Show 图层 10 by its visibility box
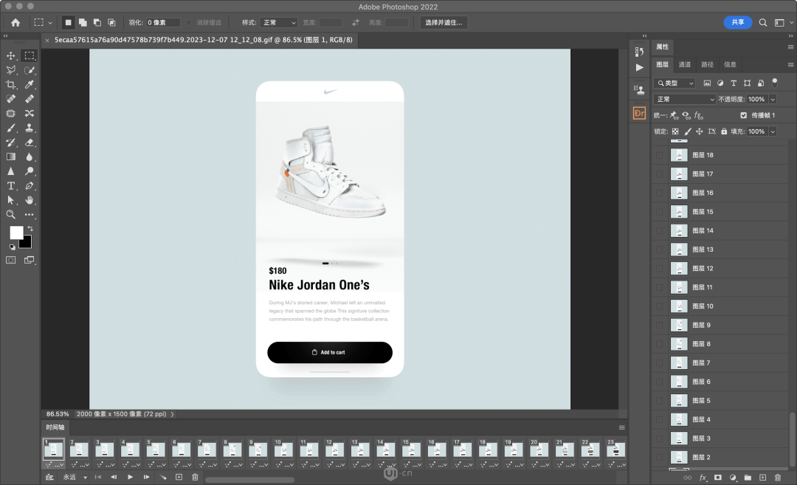 [x=659, y=306]
